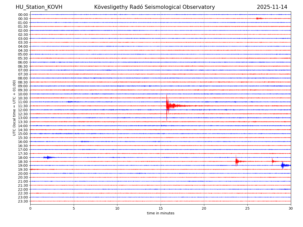Select the 19:00 time label on y-axis
The height and width of the screenshot is (227, 303).
[x=23, y=165]
